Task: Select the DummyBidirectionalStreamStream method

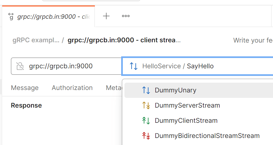Action: coord(207,136)
